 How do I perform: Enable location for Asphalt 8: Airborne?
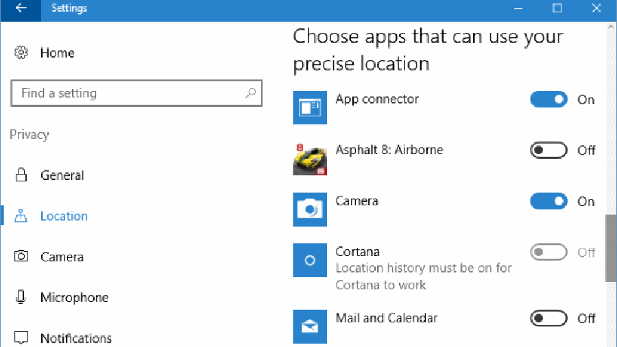tap(548, 150)
